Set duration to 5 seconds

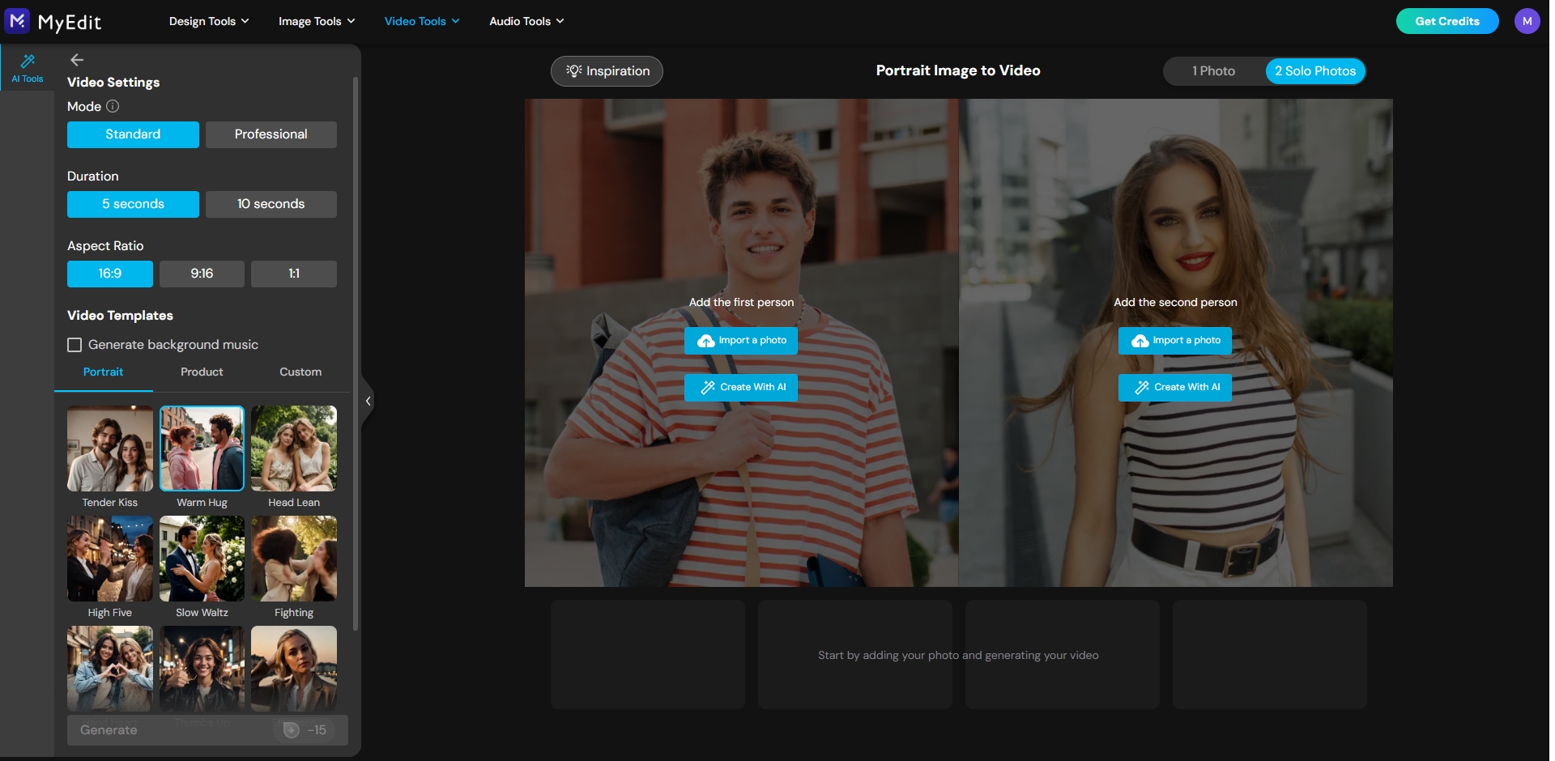133,204
